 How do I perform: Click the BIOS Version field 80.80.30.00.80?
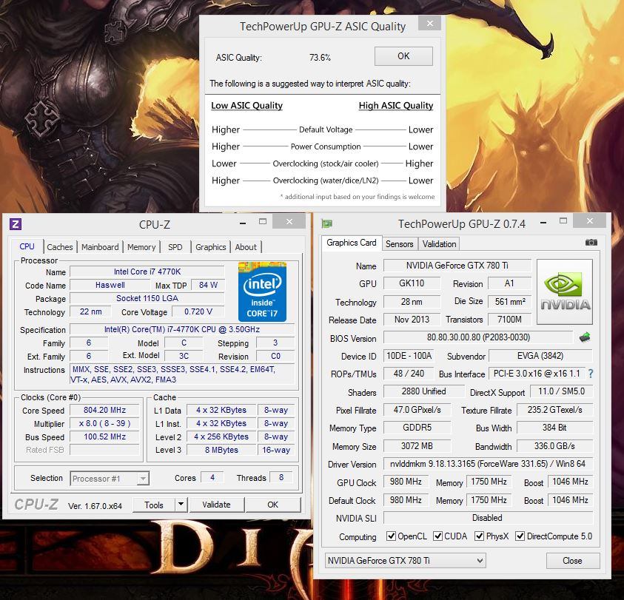point(478,337)
